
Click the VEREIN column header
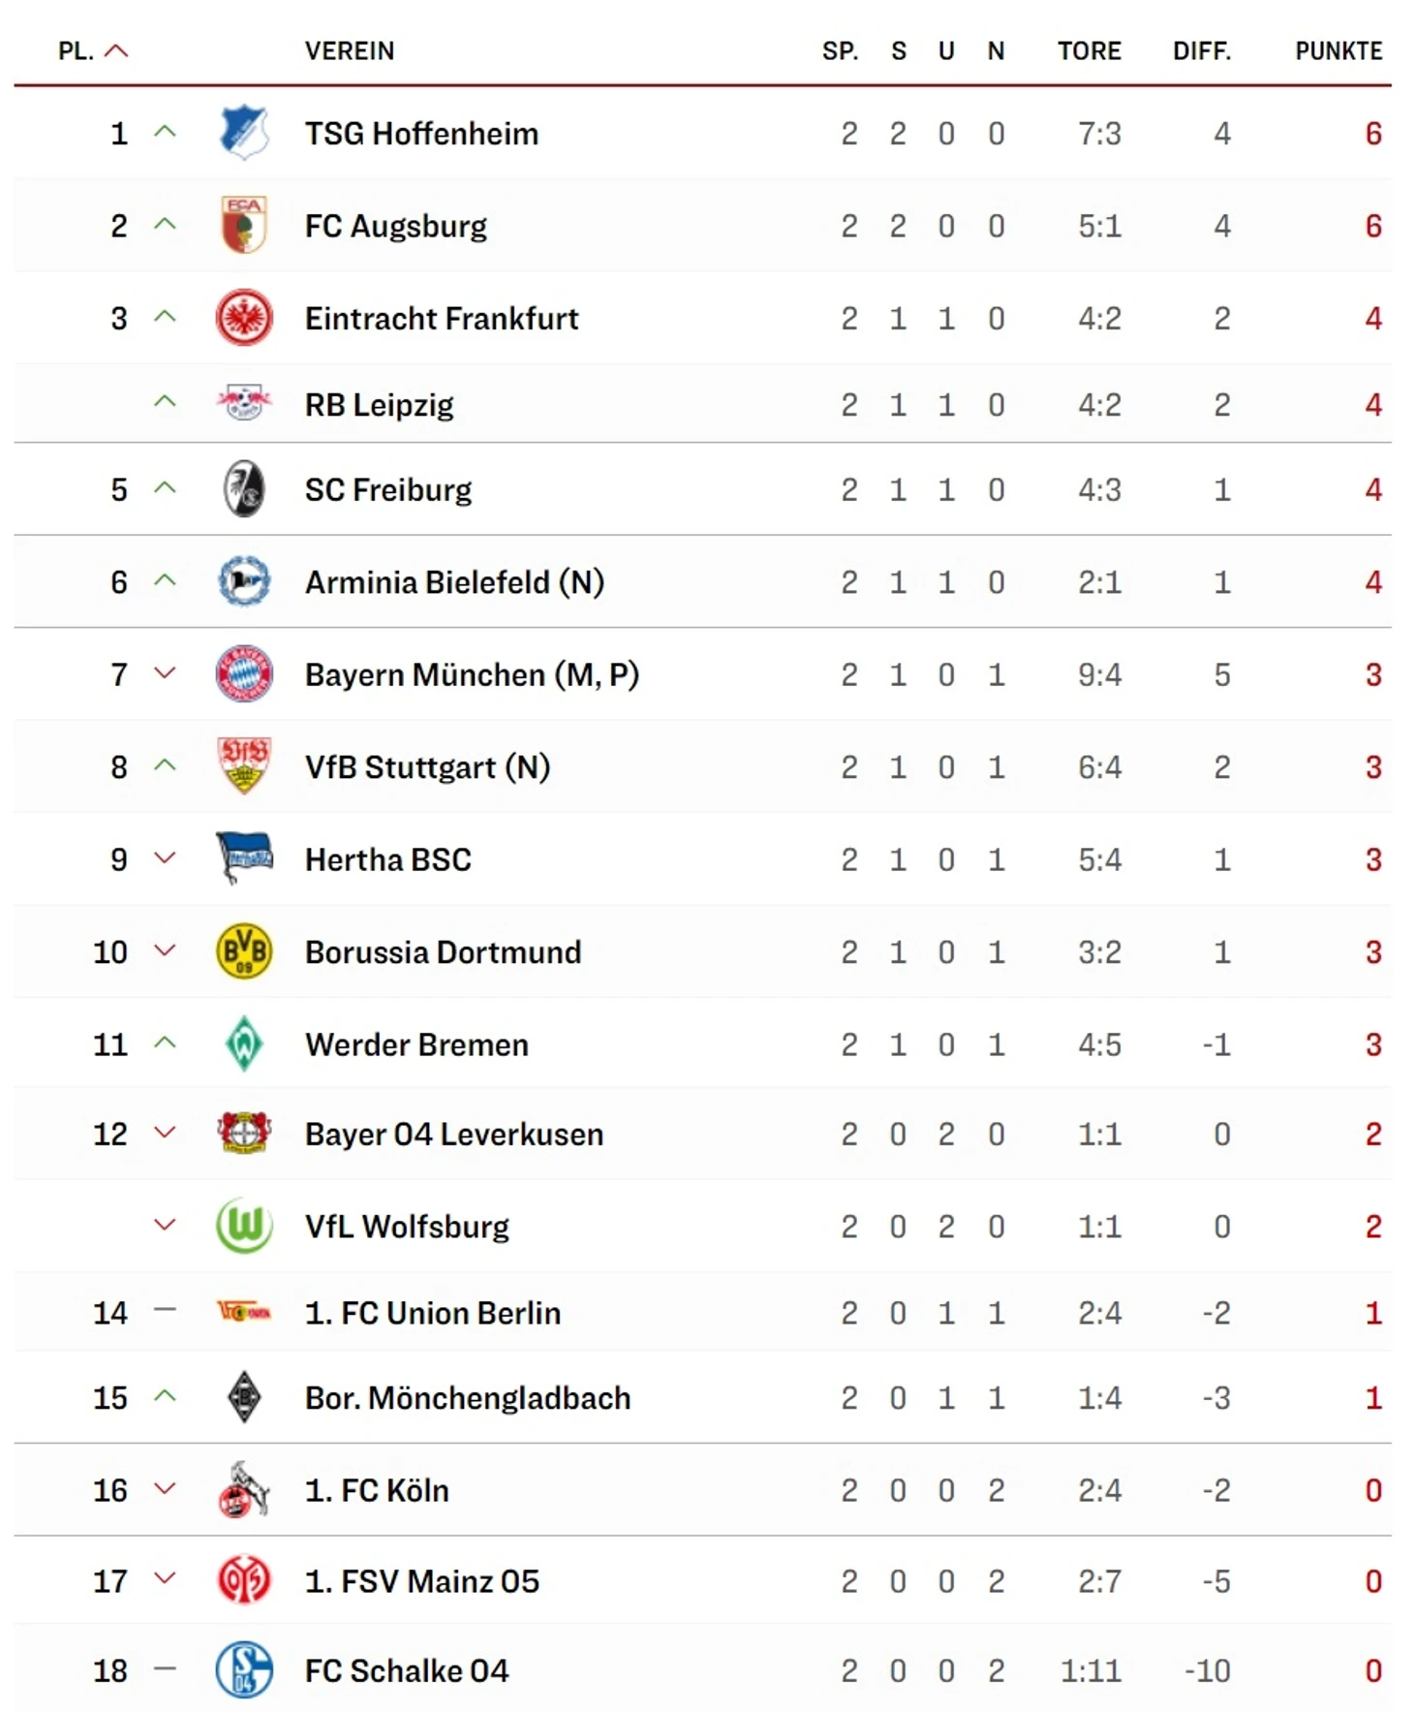pos(349,50)
